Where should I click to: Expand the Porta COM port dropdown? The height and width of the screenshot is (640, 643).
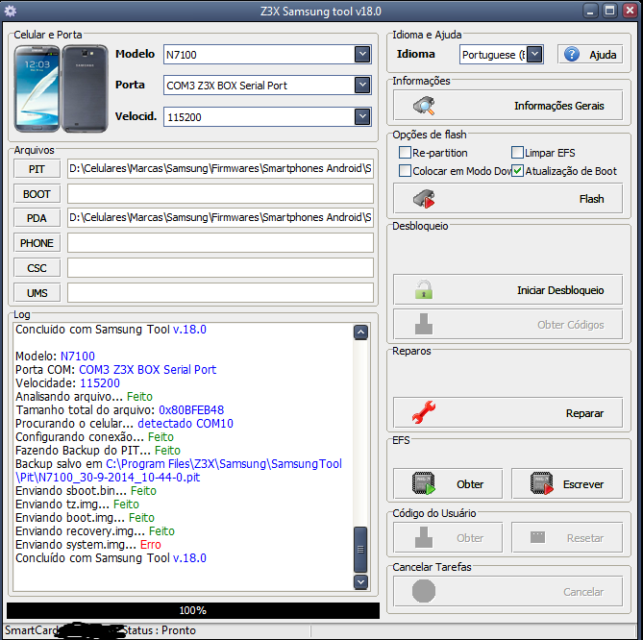pos(362,86)
